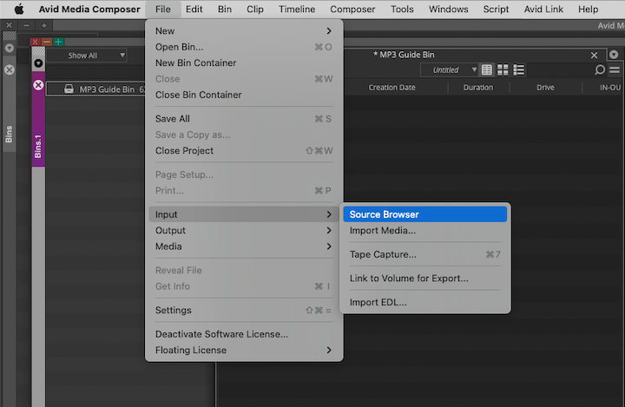This screenshot has width=625, height=407.
Task: Open the Bin menu in menu bar
Action: 225,9
